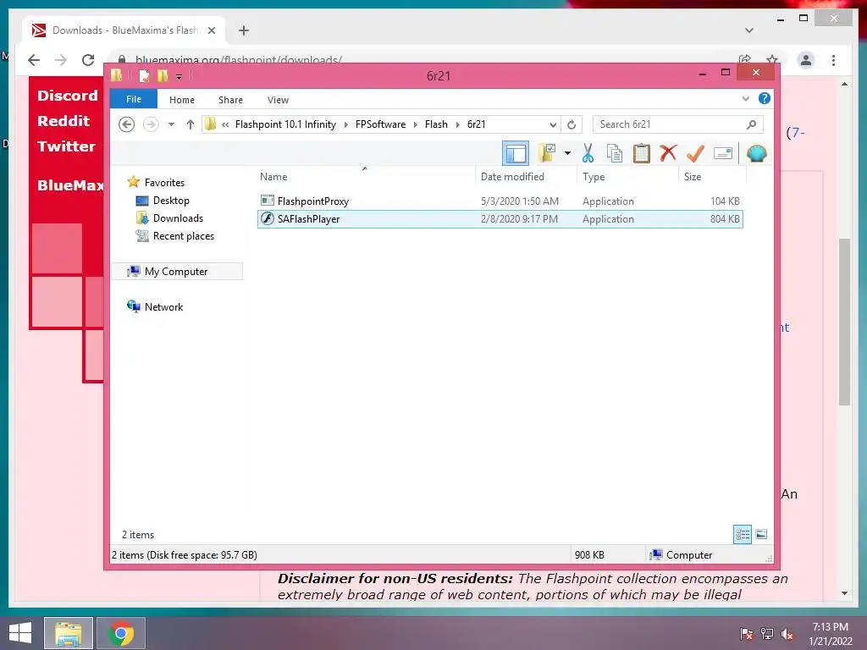Click the Paste clipboard toolbar icon
Viewport: 867px width, 650px height.
[642, 153]
